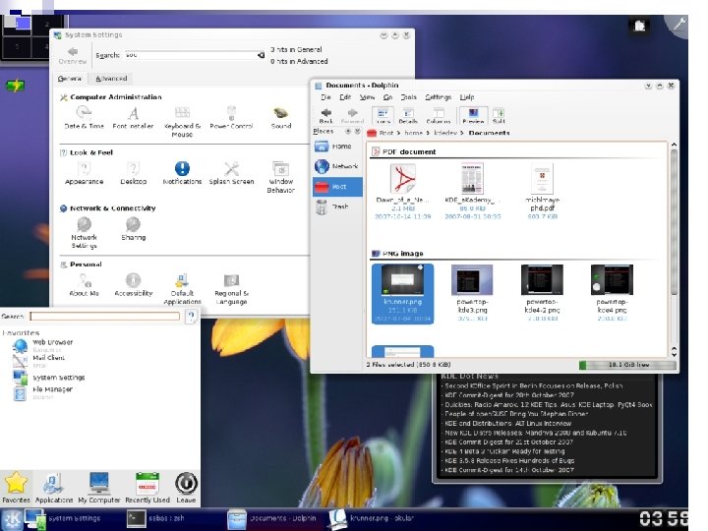The image size is (708, 531).
Task: Open Dolphin Help menu
Action: [x=467, y=97]
